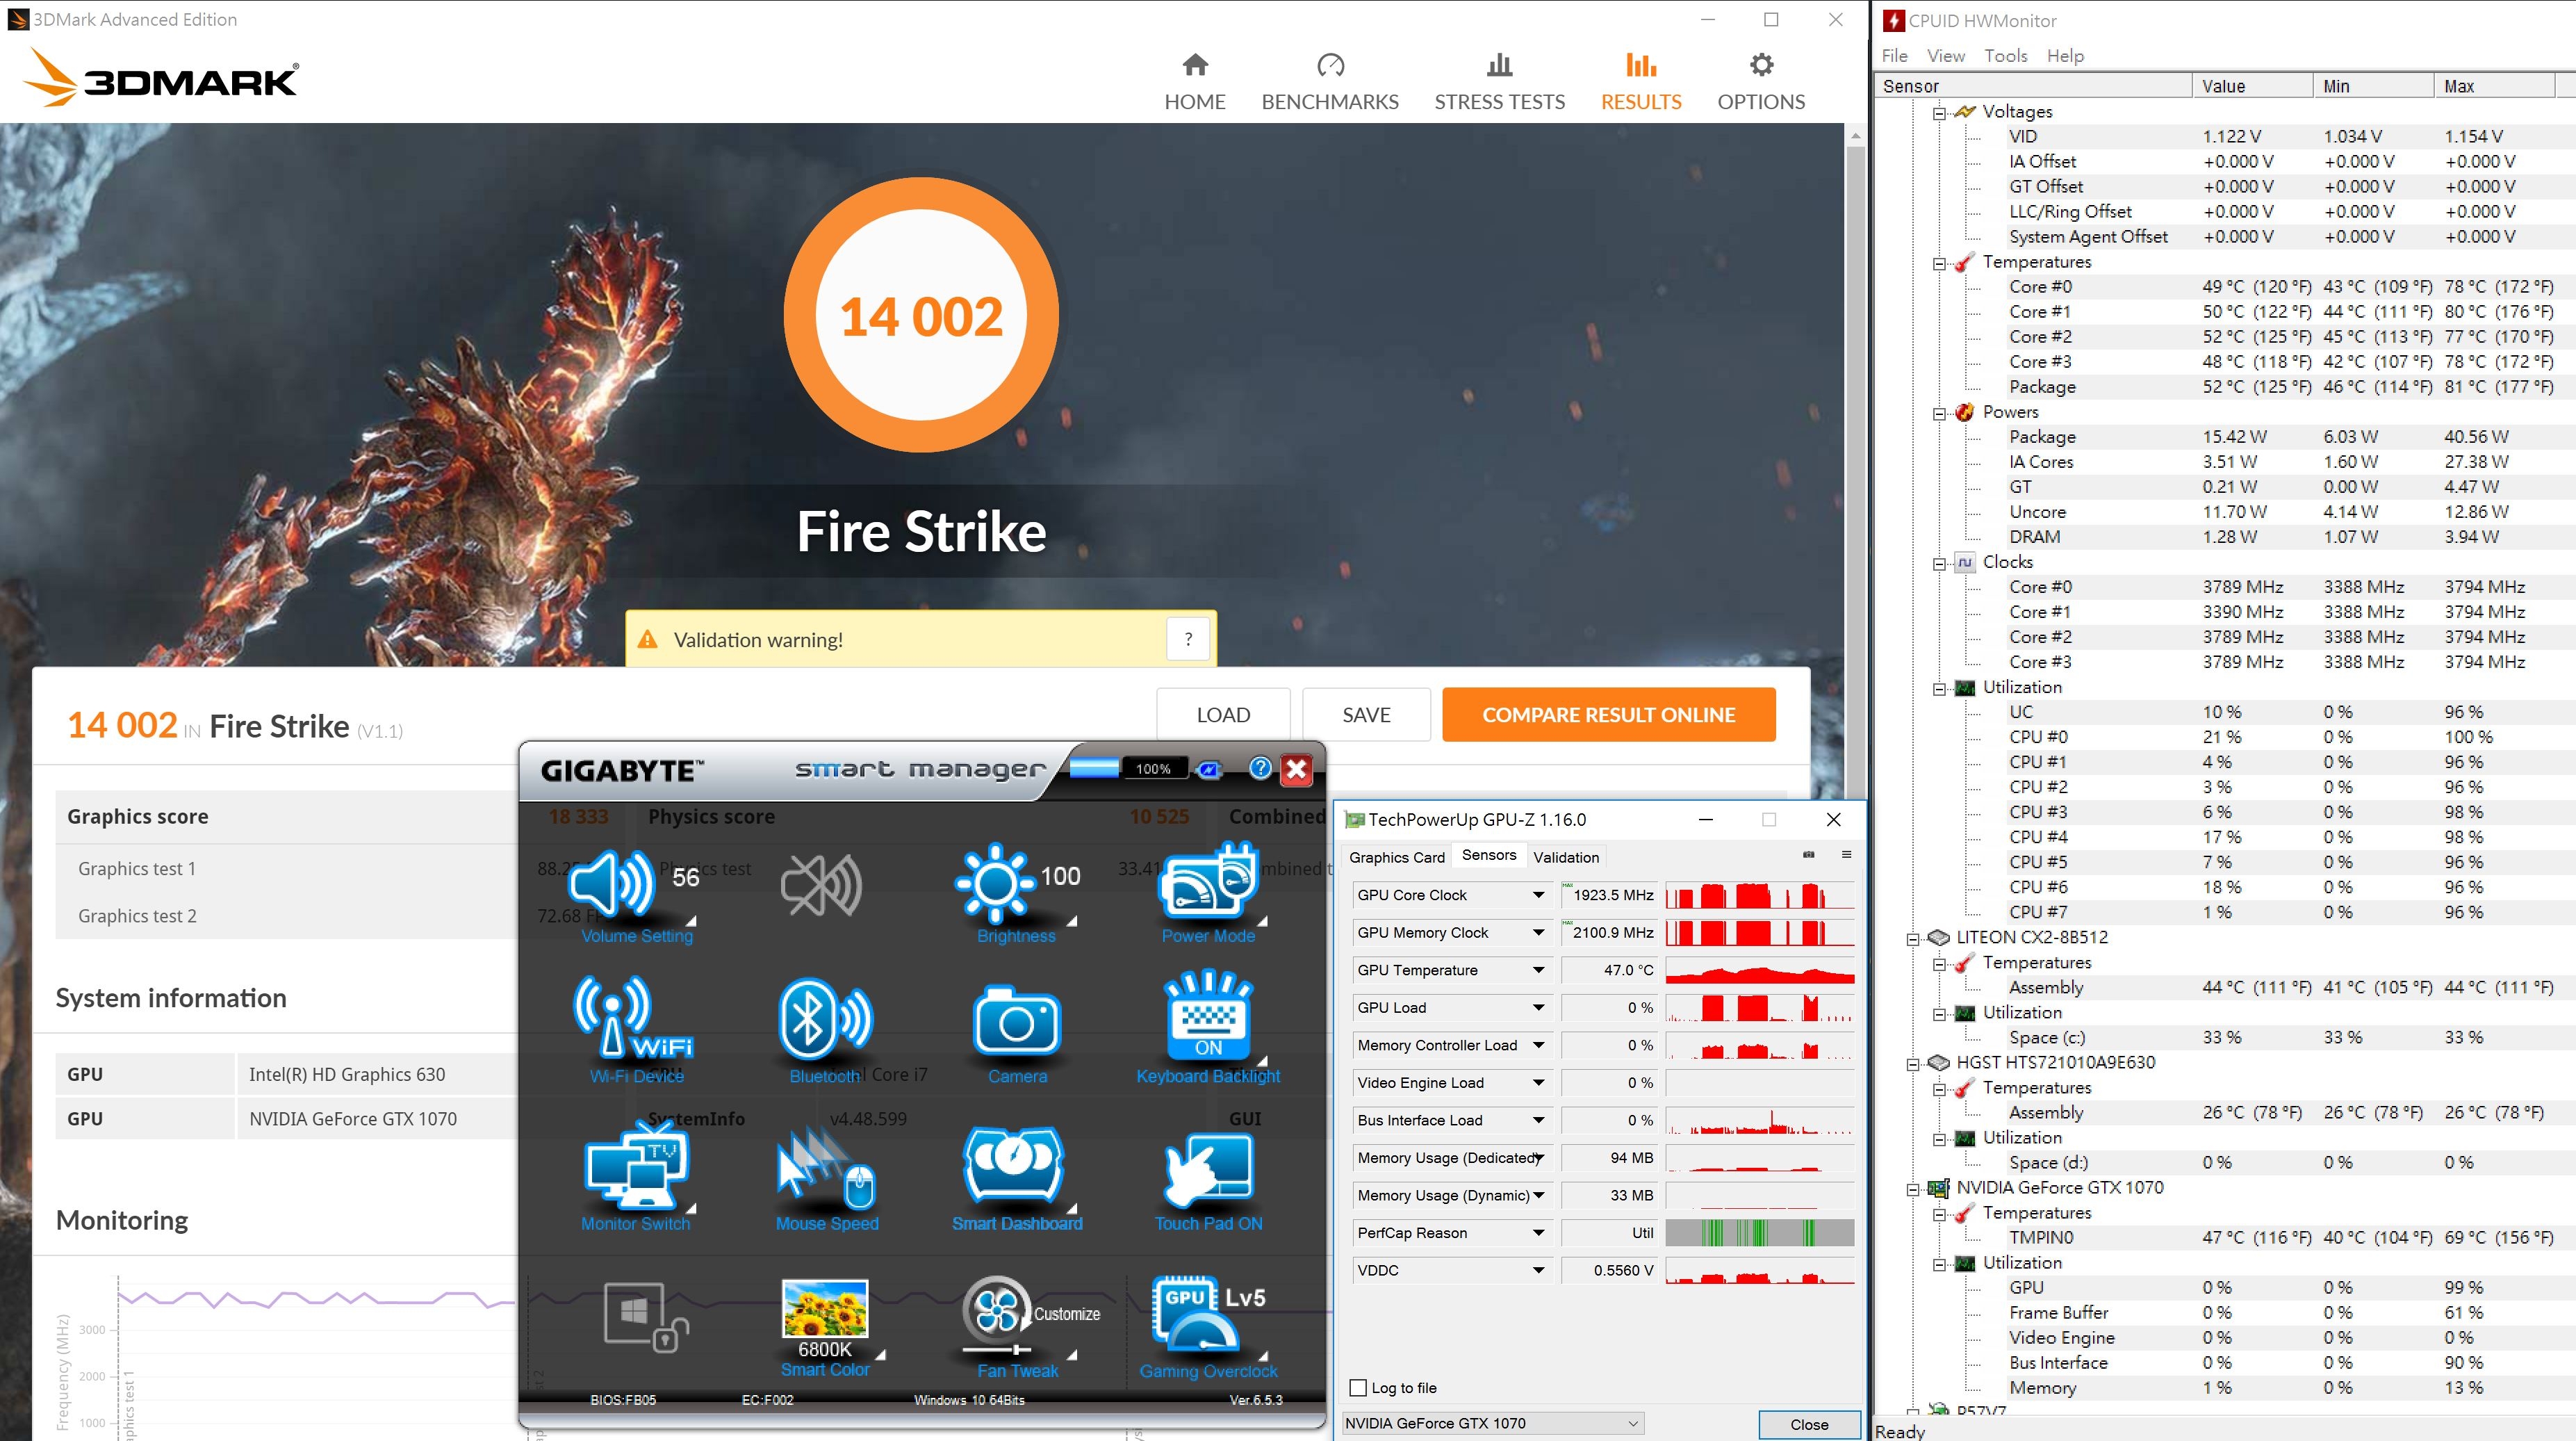Viewport: 2576px width, 1441px height.
Task: Click COMPARE RESULT ONLINE button
Action: (1608, 715)
